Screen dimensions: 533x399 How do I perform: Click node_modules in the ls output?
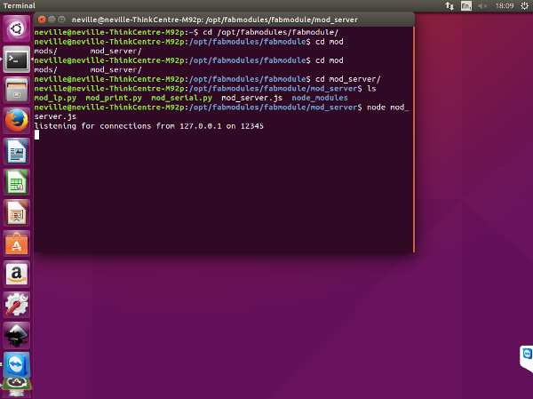(320, 98)
